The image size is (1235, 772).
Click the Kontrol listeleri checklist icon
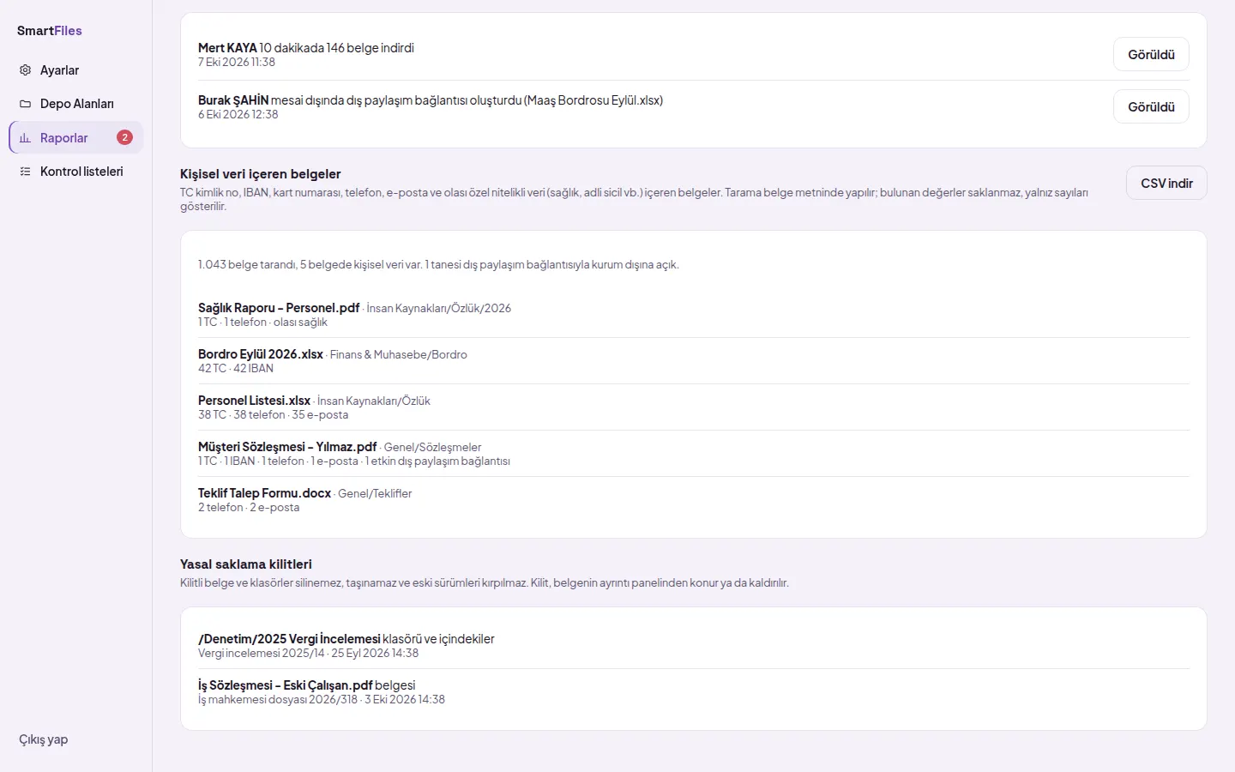[x=25, y=172]
